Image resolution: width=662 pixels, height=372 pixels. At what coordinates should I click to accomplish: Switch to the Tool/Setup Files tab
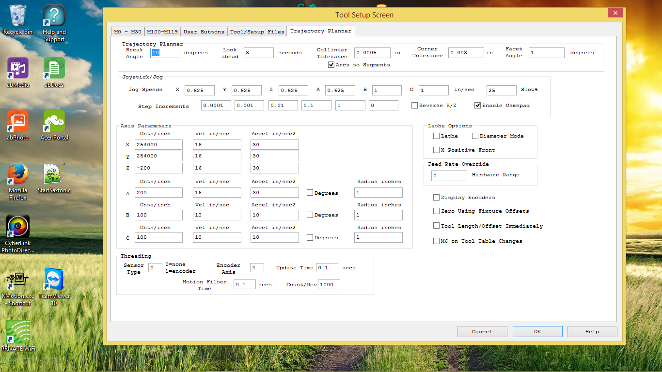257,32
